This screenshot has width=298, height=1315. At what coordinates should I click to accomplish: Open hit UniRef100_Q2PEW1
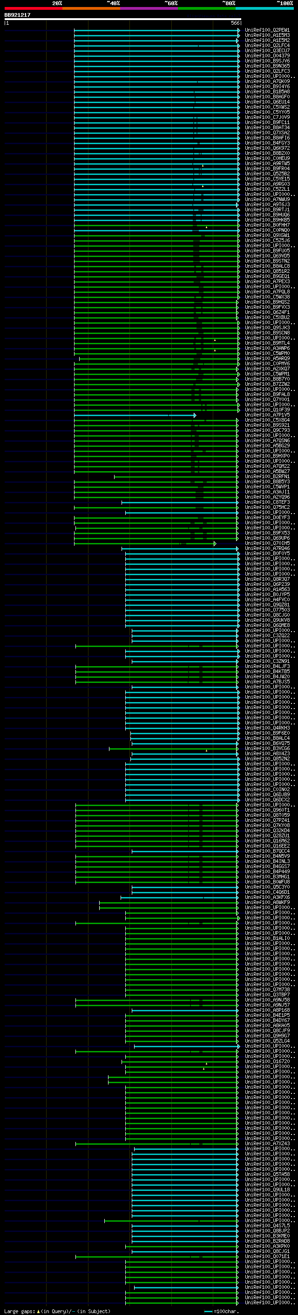pyautogui.click(x=267, y=30)
